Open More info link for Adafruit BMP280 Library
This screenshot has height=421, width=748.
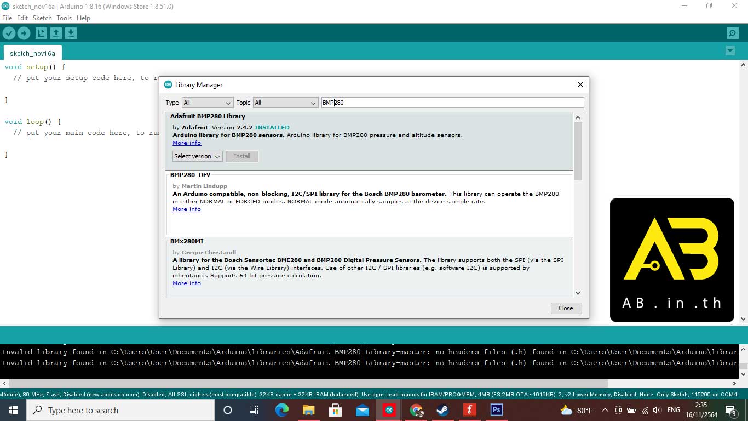[187, 143]
